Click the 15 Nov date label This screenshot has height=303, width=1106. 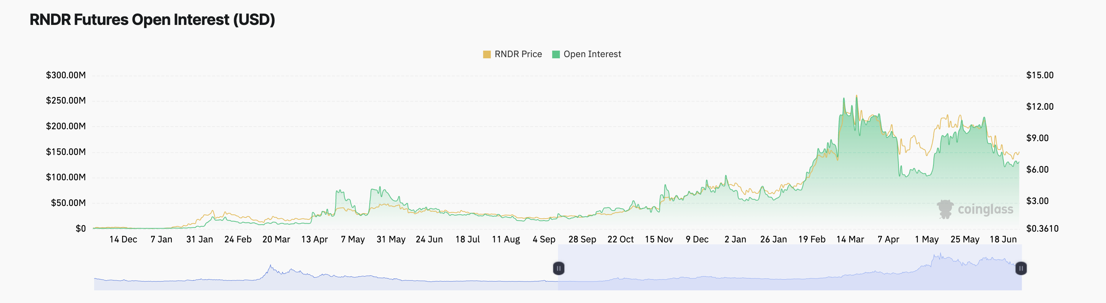coord(659,240)
